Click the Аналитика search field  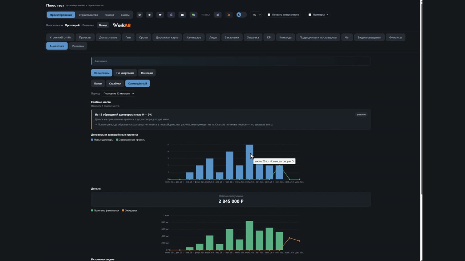click(231, 61)
